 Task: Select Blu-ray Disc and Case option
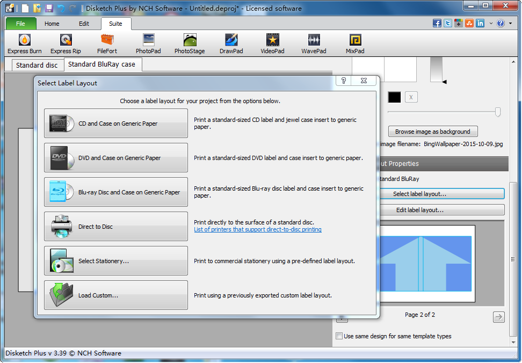[115, 192]
